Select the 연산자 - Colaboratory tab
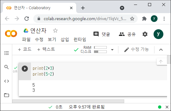The image size is (171, 111). (39, 8)
